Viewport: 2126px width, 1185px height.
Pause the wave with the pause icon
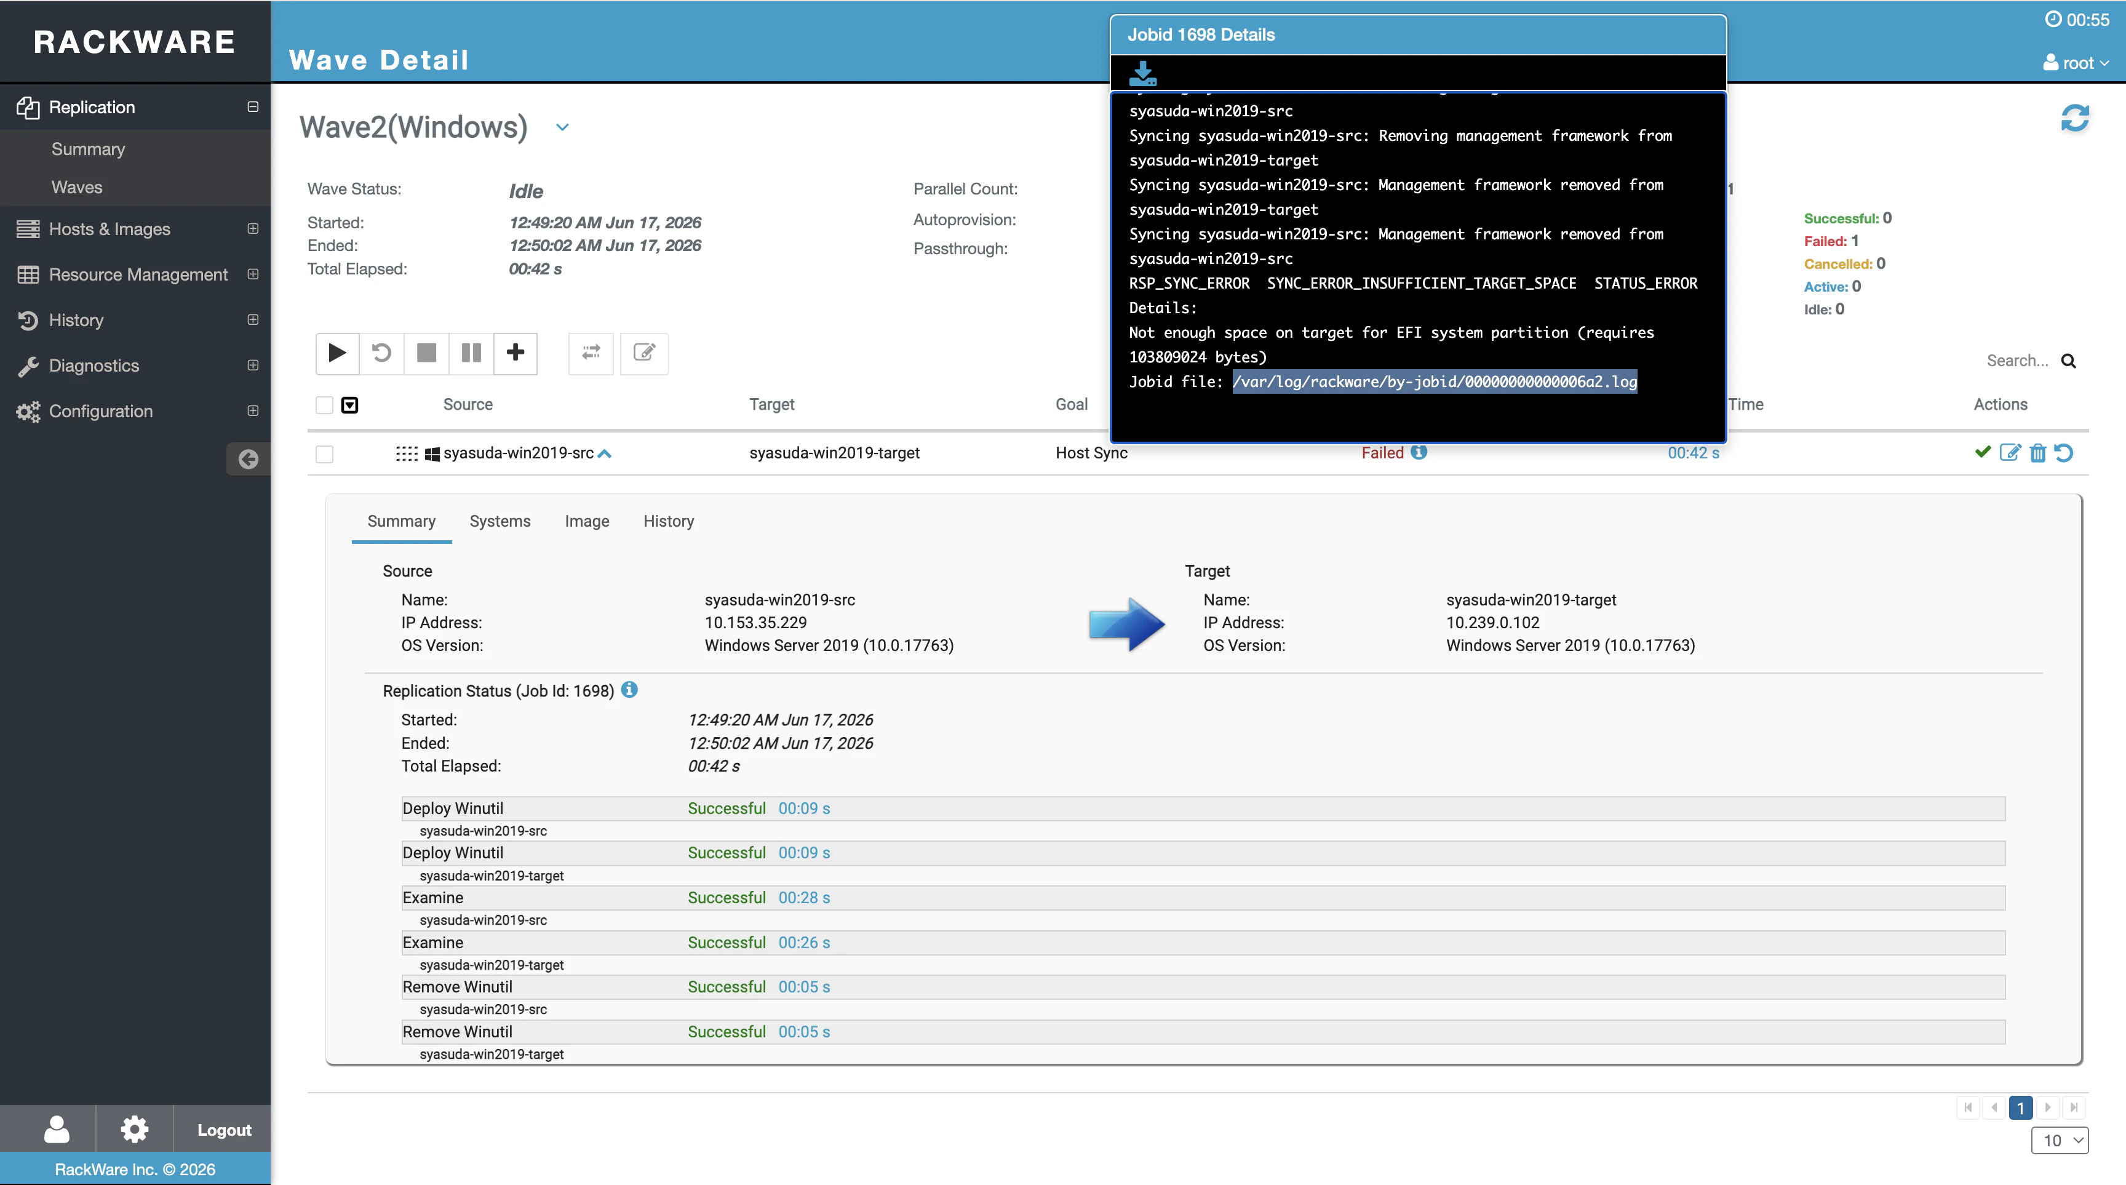471,353
